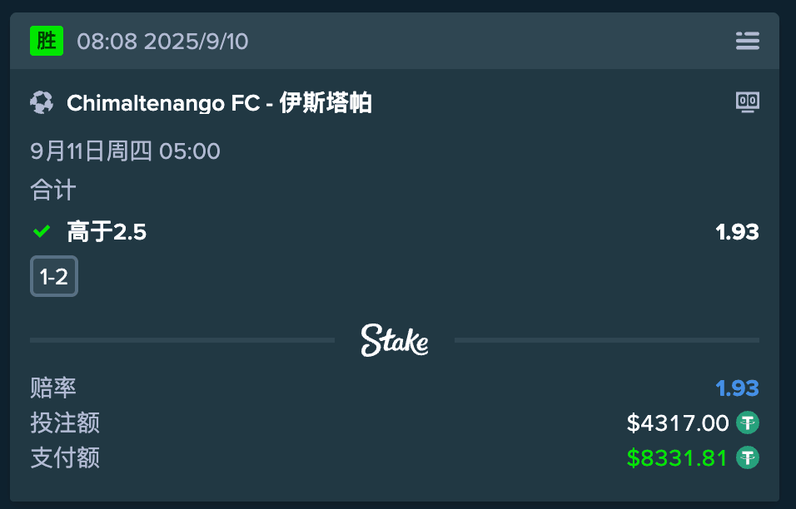
Task: Click the $4317.00 stake amount
Action: pyautogui.click(x=678, y=423)
